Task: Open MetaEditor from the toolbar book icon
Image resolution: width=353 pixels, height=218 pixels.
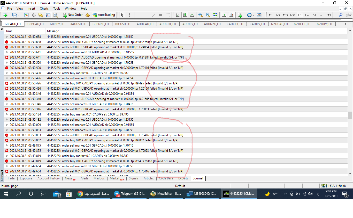Action: pyautogui.click(x=88, y=15)
